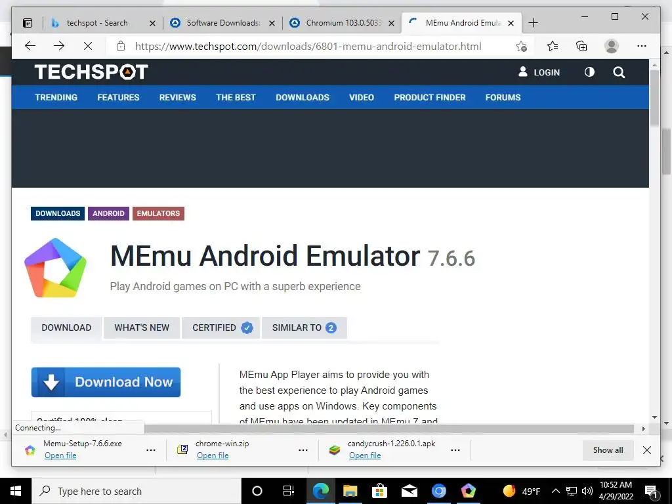Open the tab actions menu icon
Screen dimensions: 672x504
point(28,23)
